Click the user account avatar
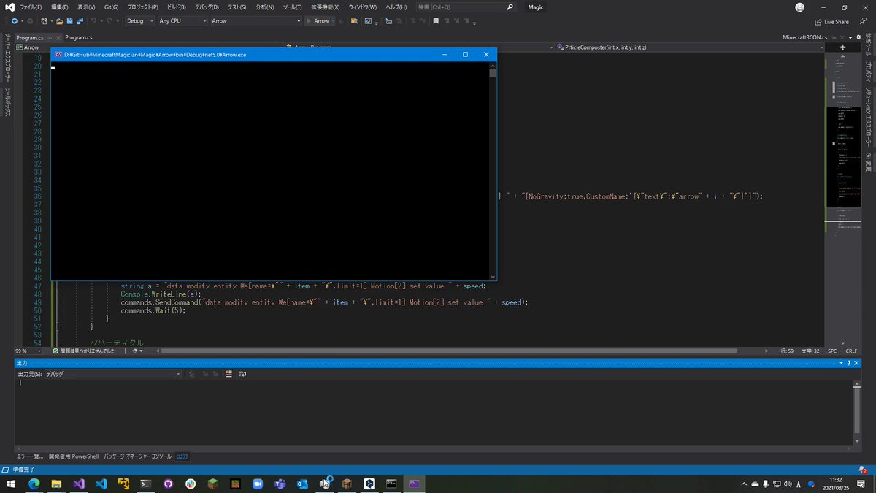The image size is (876, 493). click(x=800, y=7)
